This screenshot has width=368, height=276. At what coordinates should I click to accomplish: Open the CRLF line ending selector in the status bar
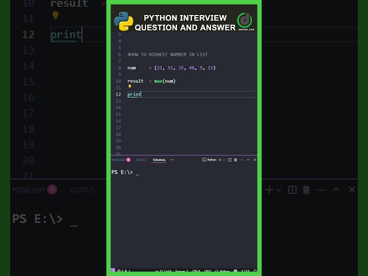click(x=208, y=271)
